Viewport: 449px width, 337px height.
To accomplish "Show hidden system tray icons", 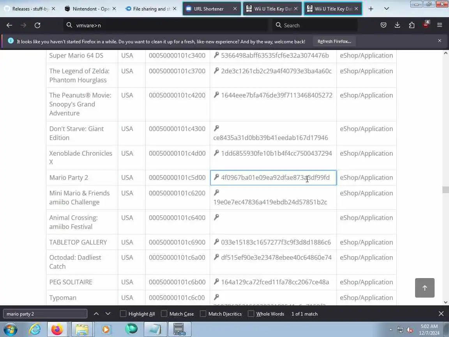I will [x=391, y=330].
